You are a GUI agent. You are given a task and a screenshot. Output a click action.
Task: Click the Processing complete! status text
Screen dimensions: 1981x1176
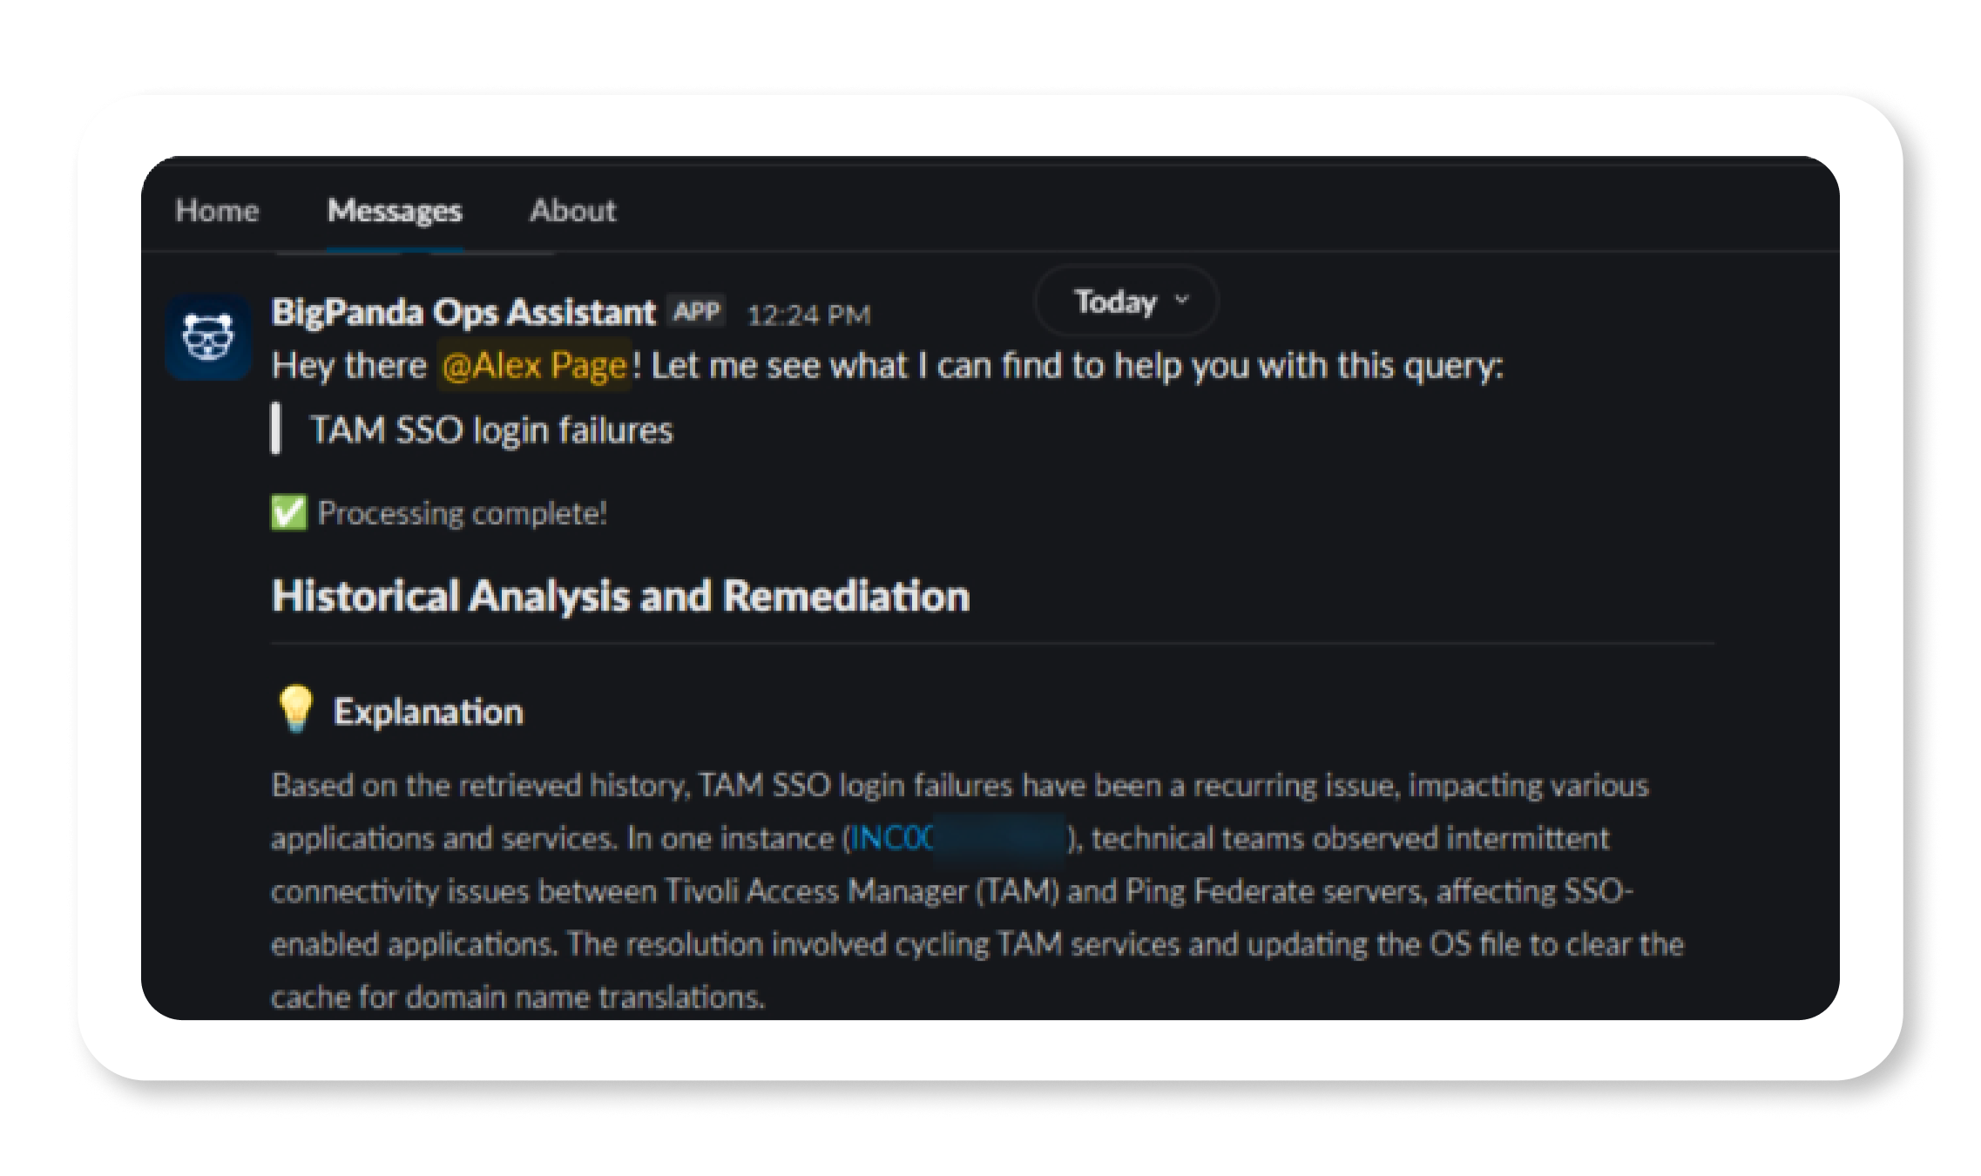(462, 513)
